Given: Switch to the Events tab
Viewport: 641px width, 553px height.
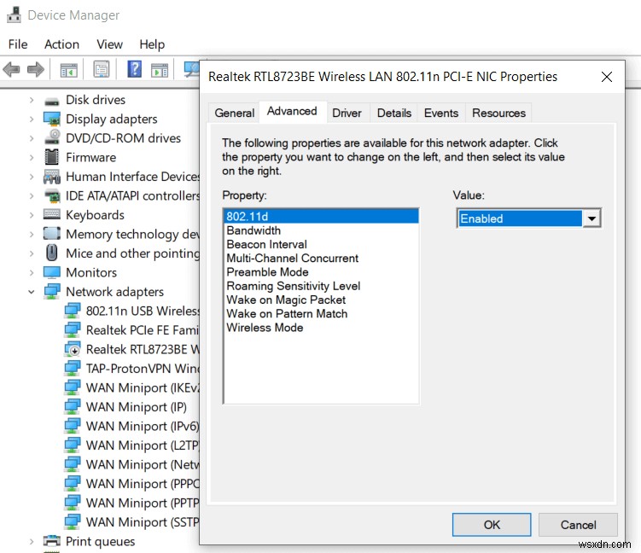Looking at the screenshot, I should pos(441,113).
